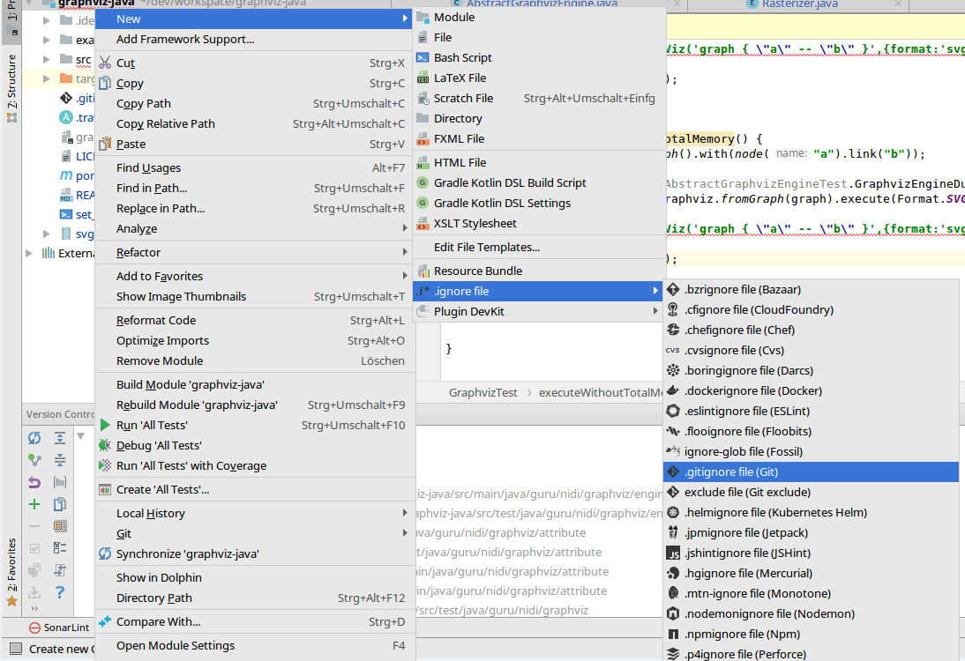965x661 pixels.
Task: Expand the External Libraries node
Action: coord(28,253)
